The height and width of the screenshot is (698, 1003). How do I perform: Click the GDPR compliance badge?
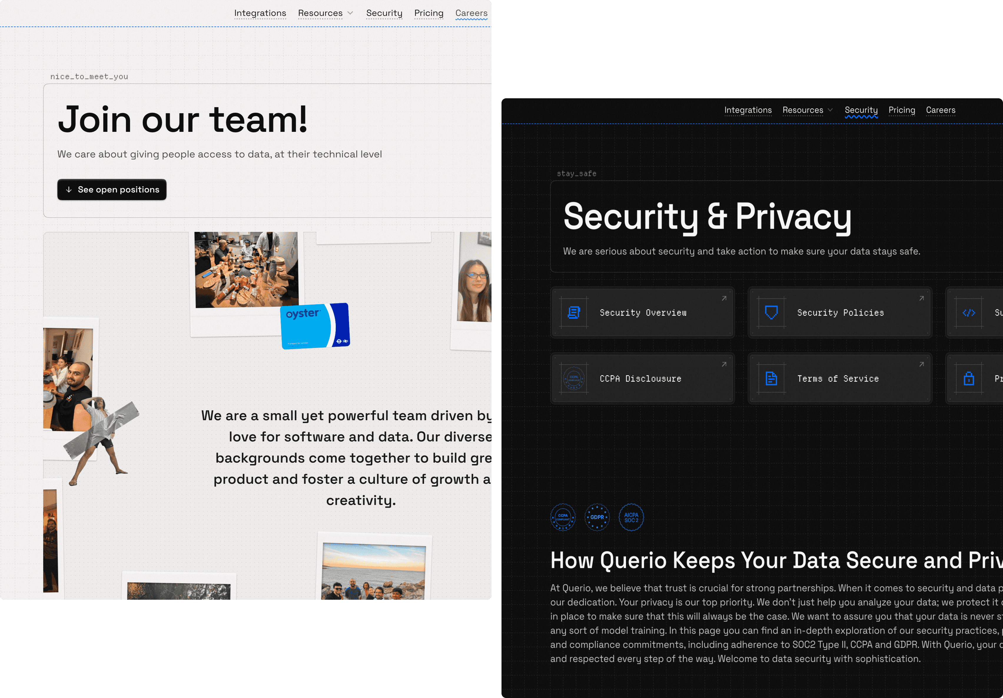click(x=597, y=517)
